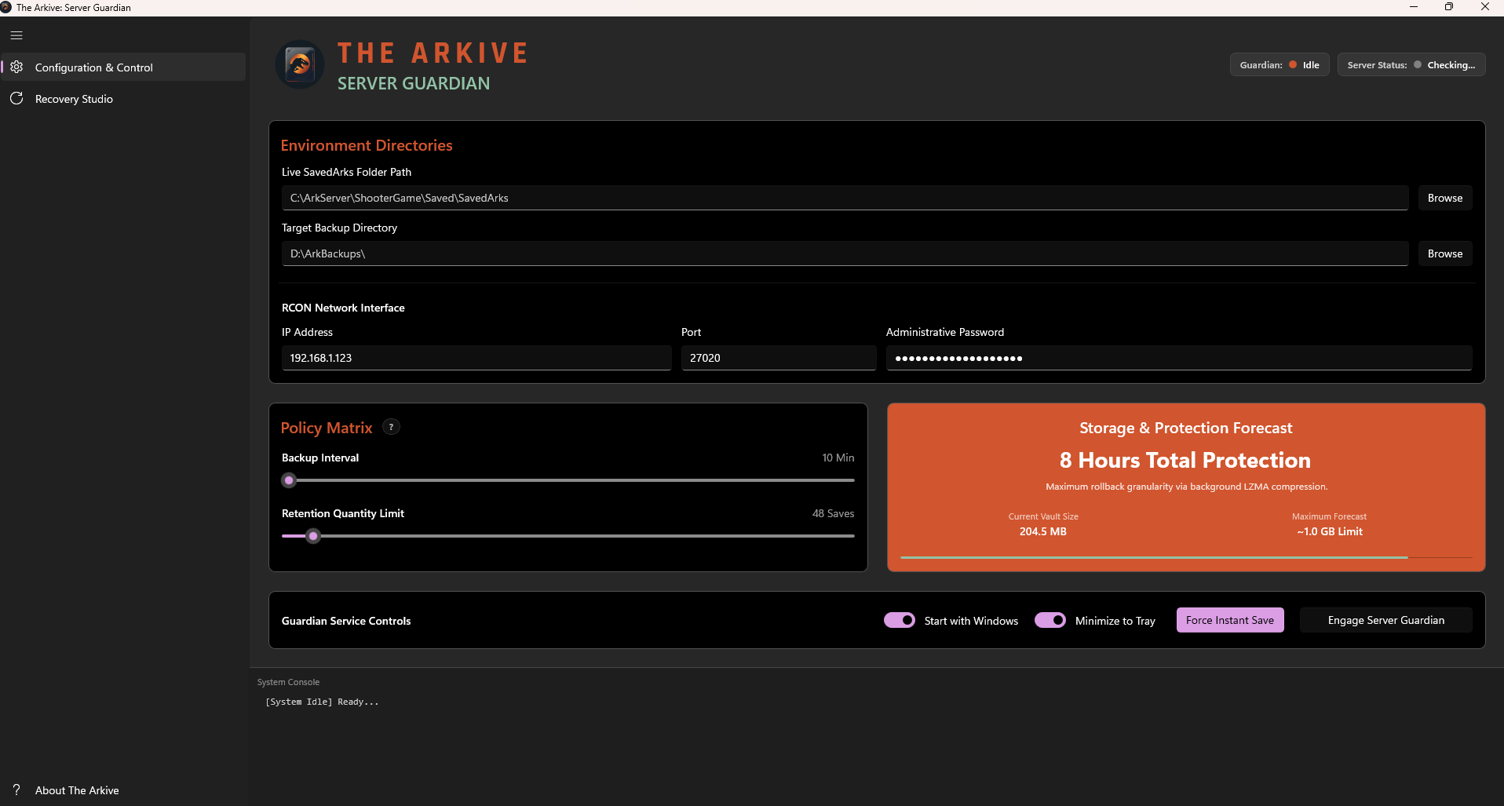1504x806 pixels.
Task: Toggle the hamburger navigation menu
Action: [x=16, y=35]
